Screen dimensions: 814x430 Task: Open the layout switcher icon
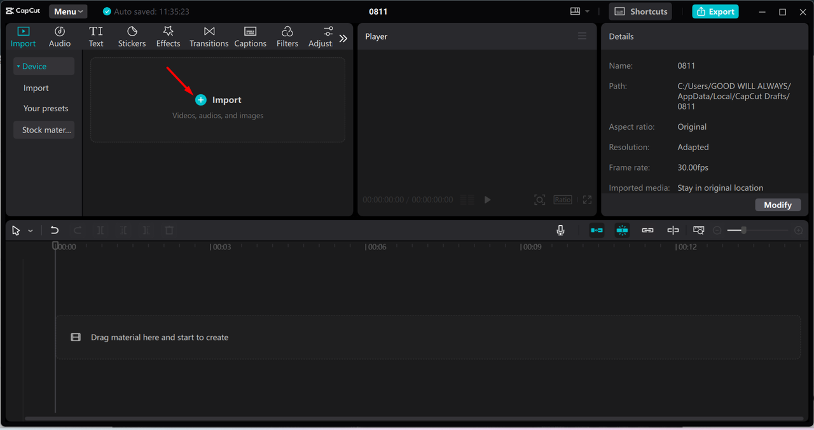pyautogui.click(x=575, y=11)
